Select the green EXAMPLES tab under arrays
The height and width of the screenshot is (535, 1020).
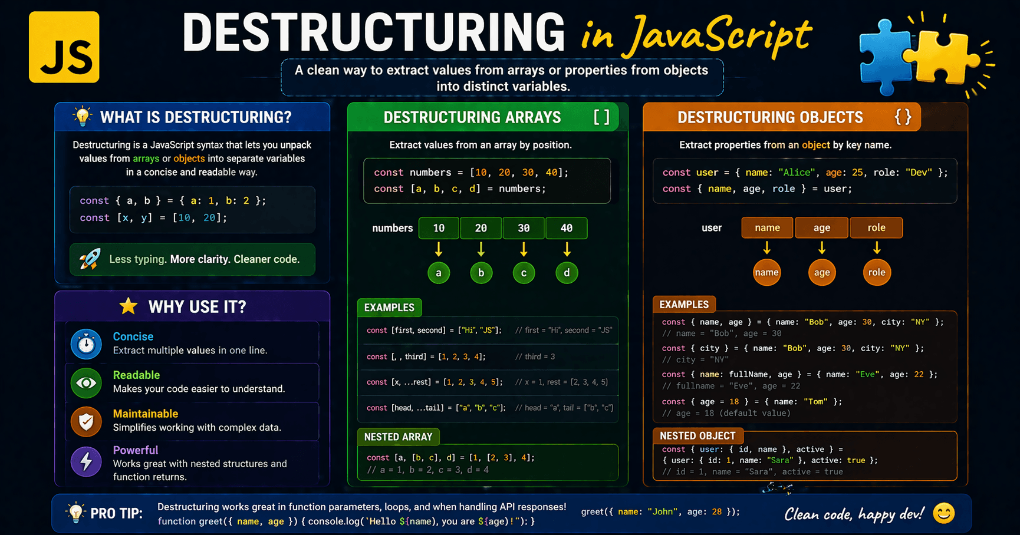(x=389, y=308)
